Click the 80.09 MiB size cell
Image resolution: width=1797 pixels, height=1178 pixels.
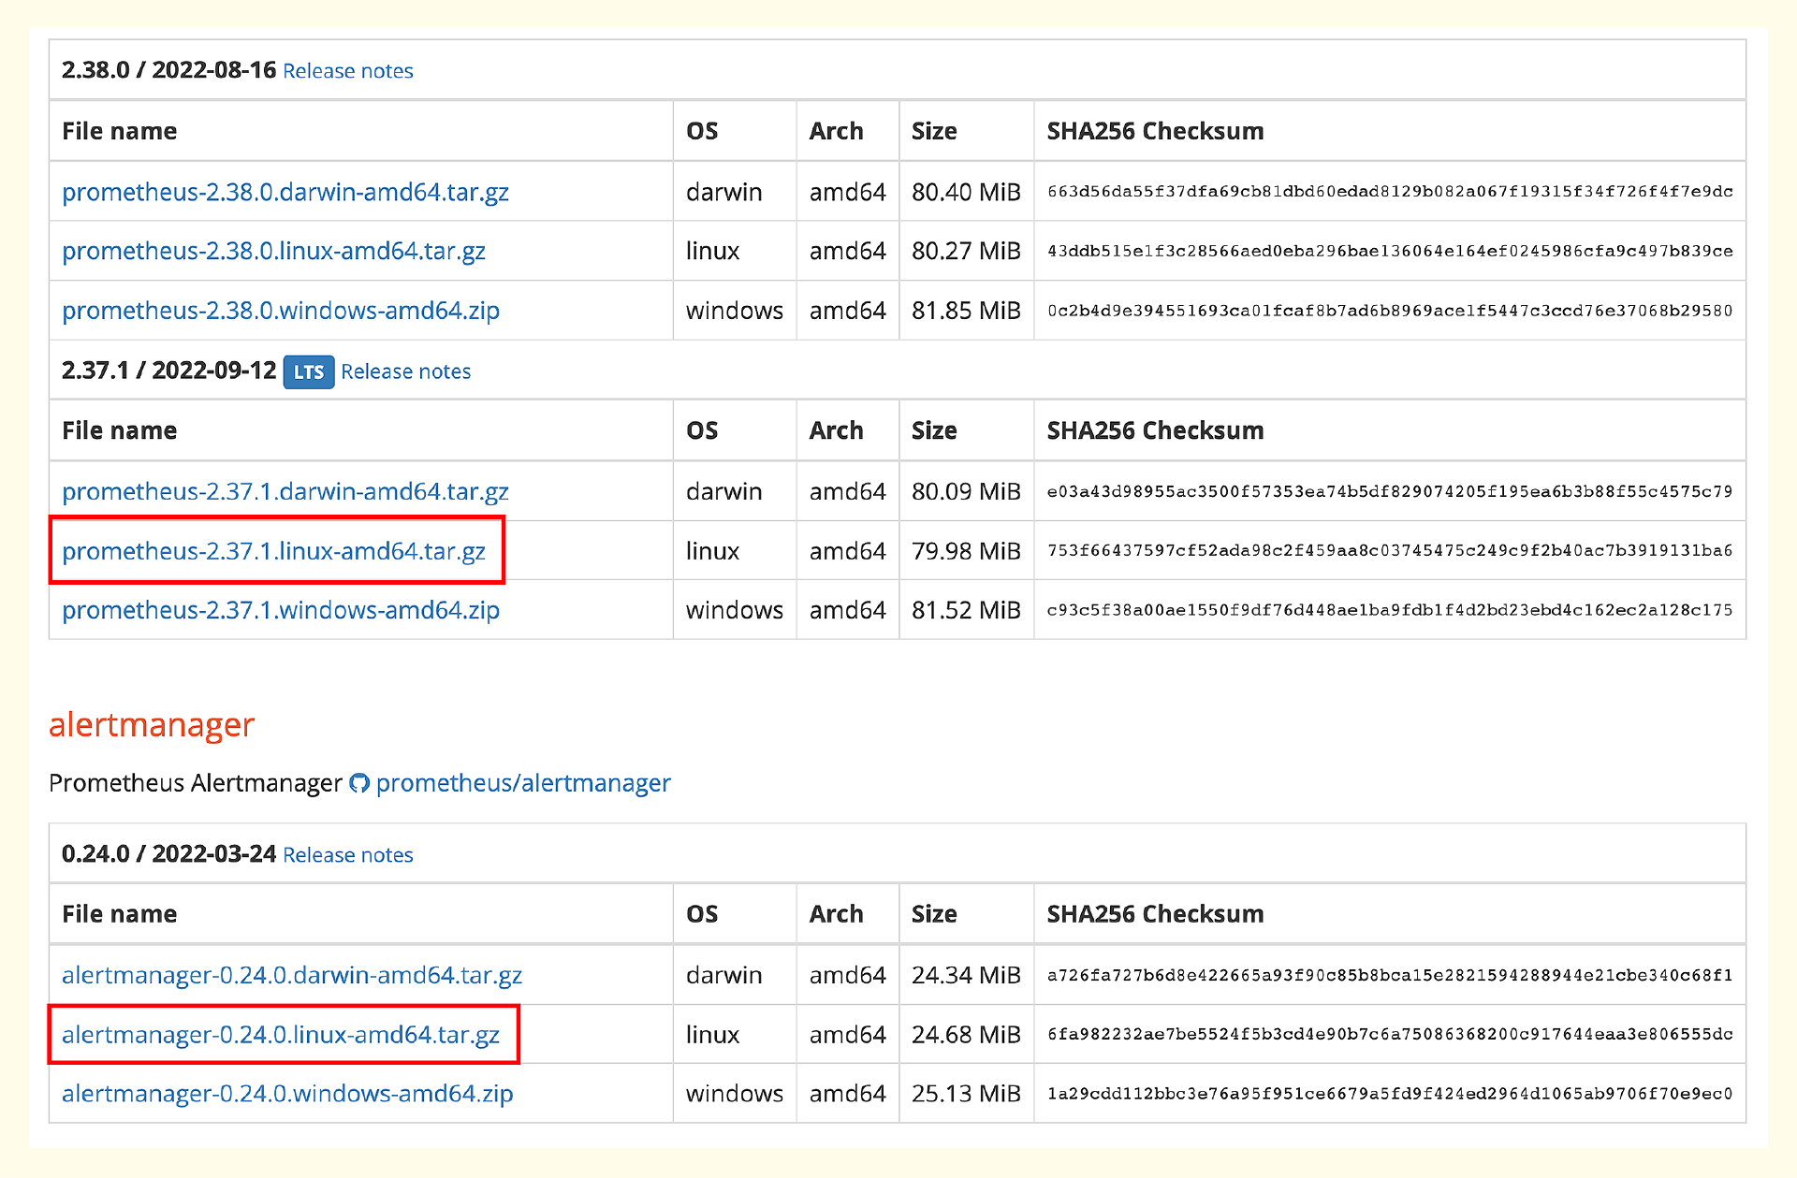click(966, 491)
